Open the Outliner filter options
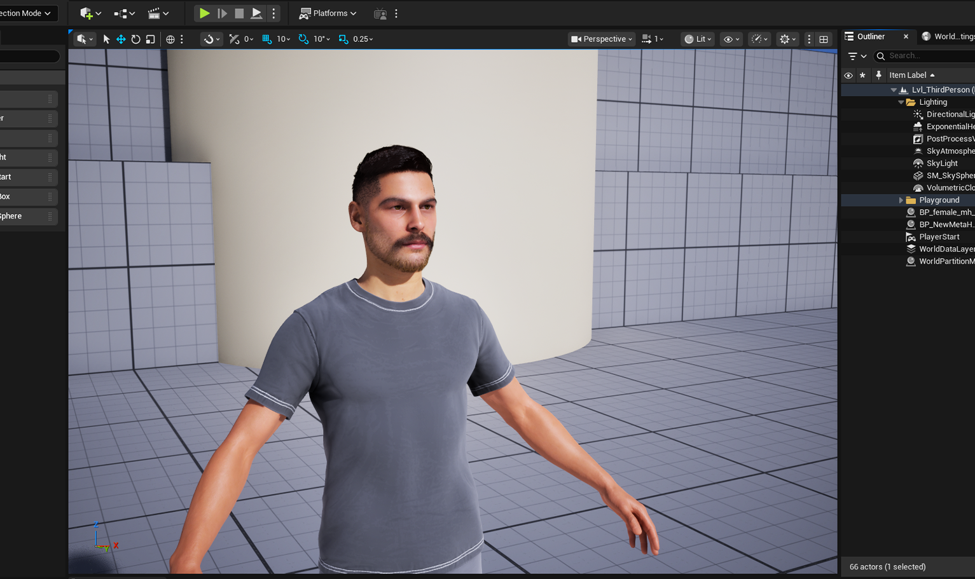 [857, 56]
